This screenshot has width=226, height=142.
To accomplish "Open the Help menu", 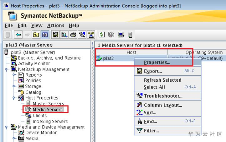I will pyautogui.click(x=74, y=25).
